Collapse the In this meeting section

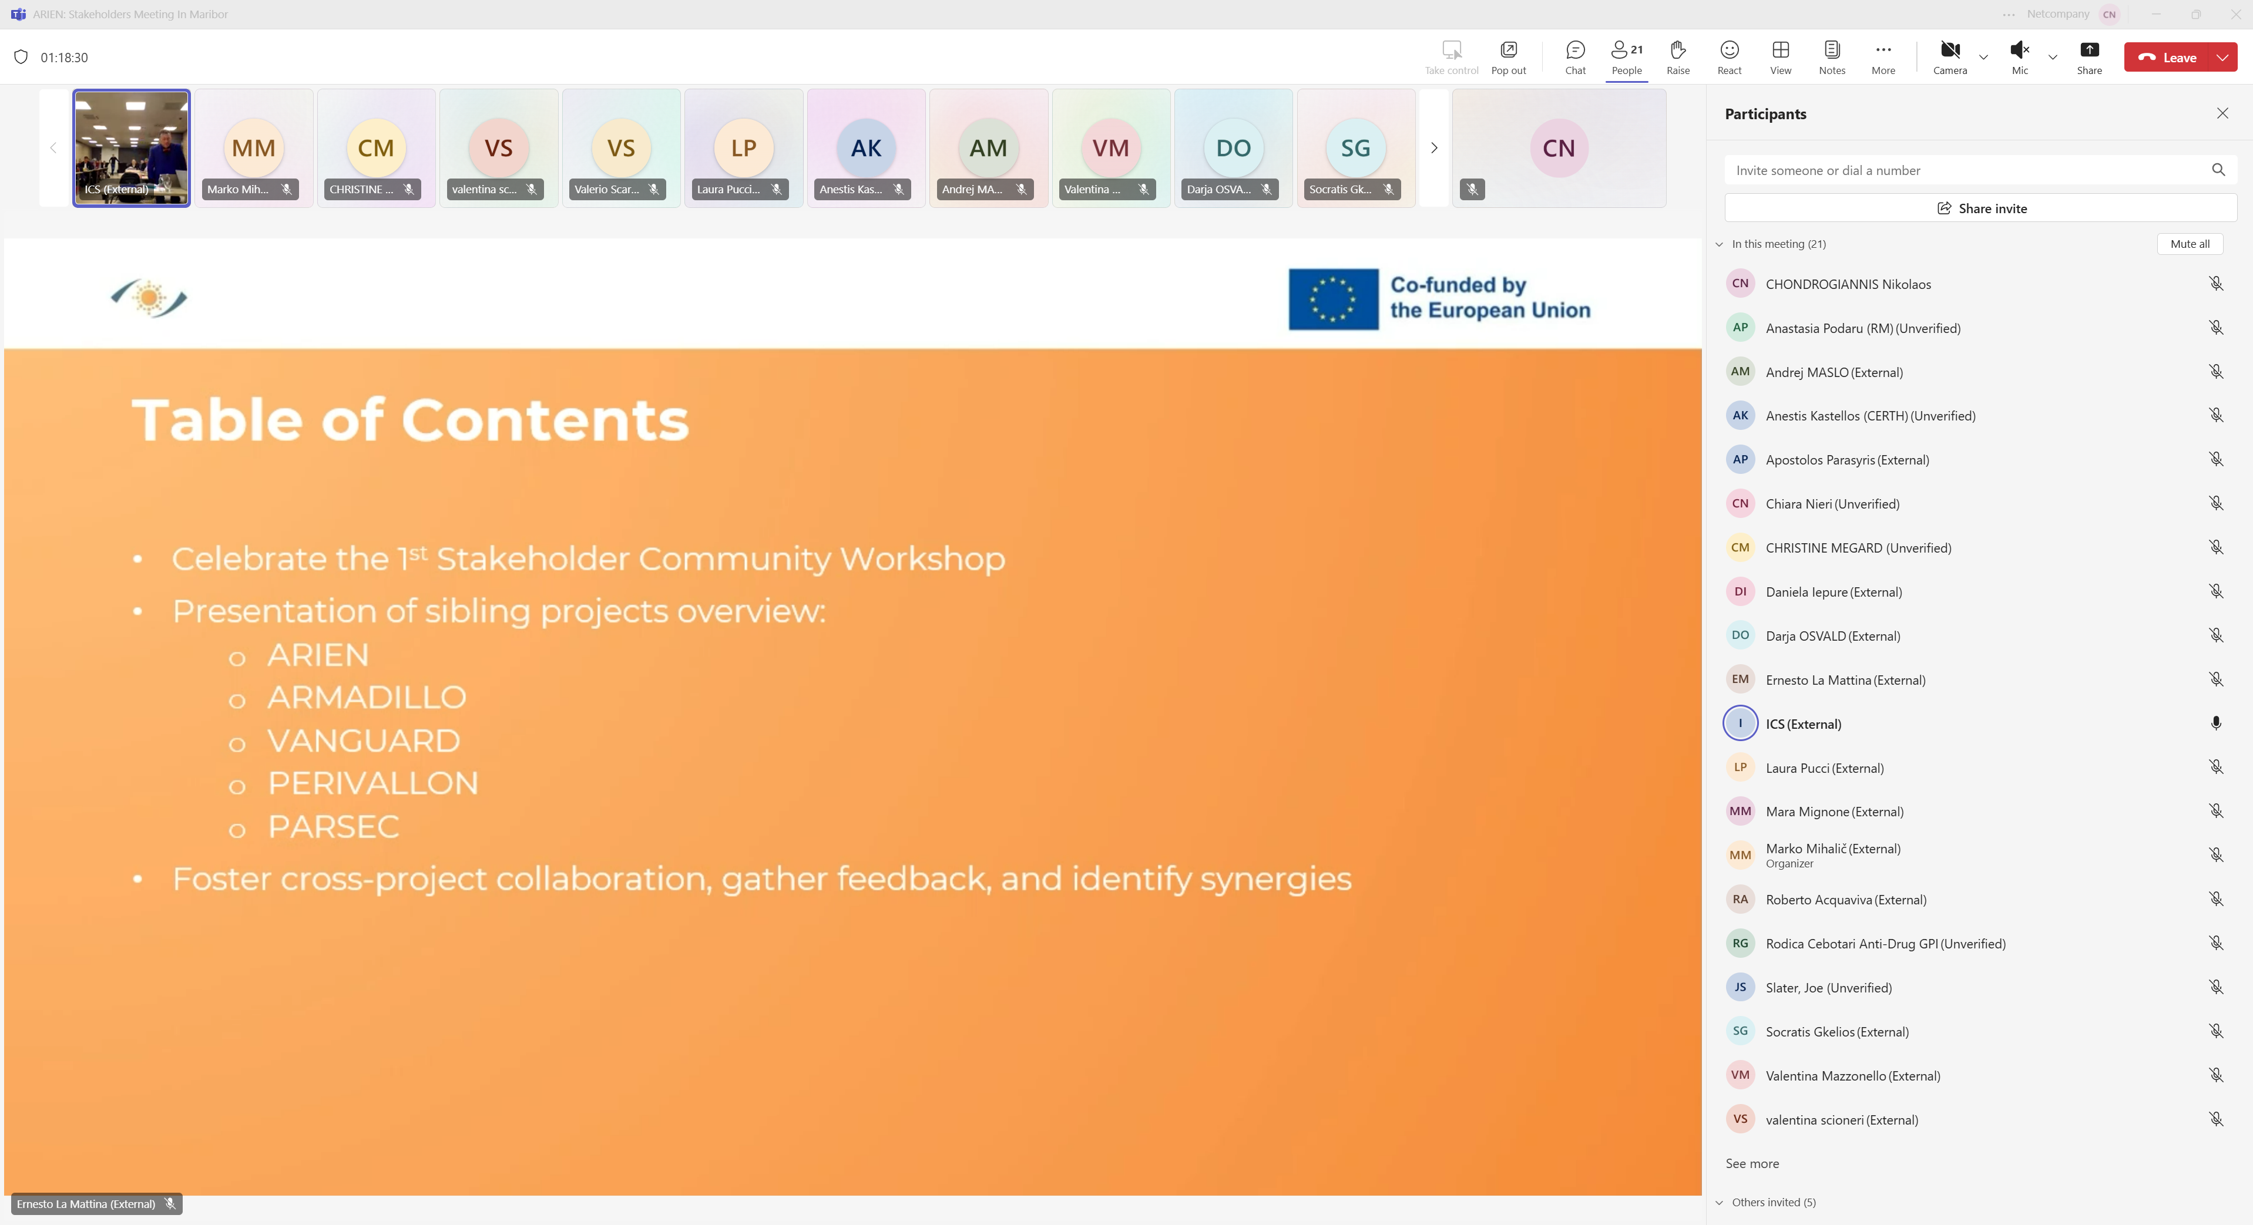[x=1720, y=244]
